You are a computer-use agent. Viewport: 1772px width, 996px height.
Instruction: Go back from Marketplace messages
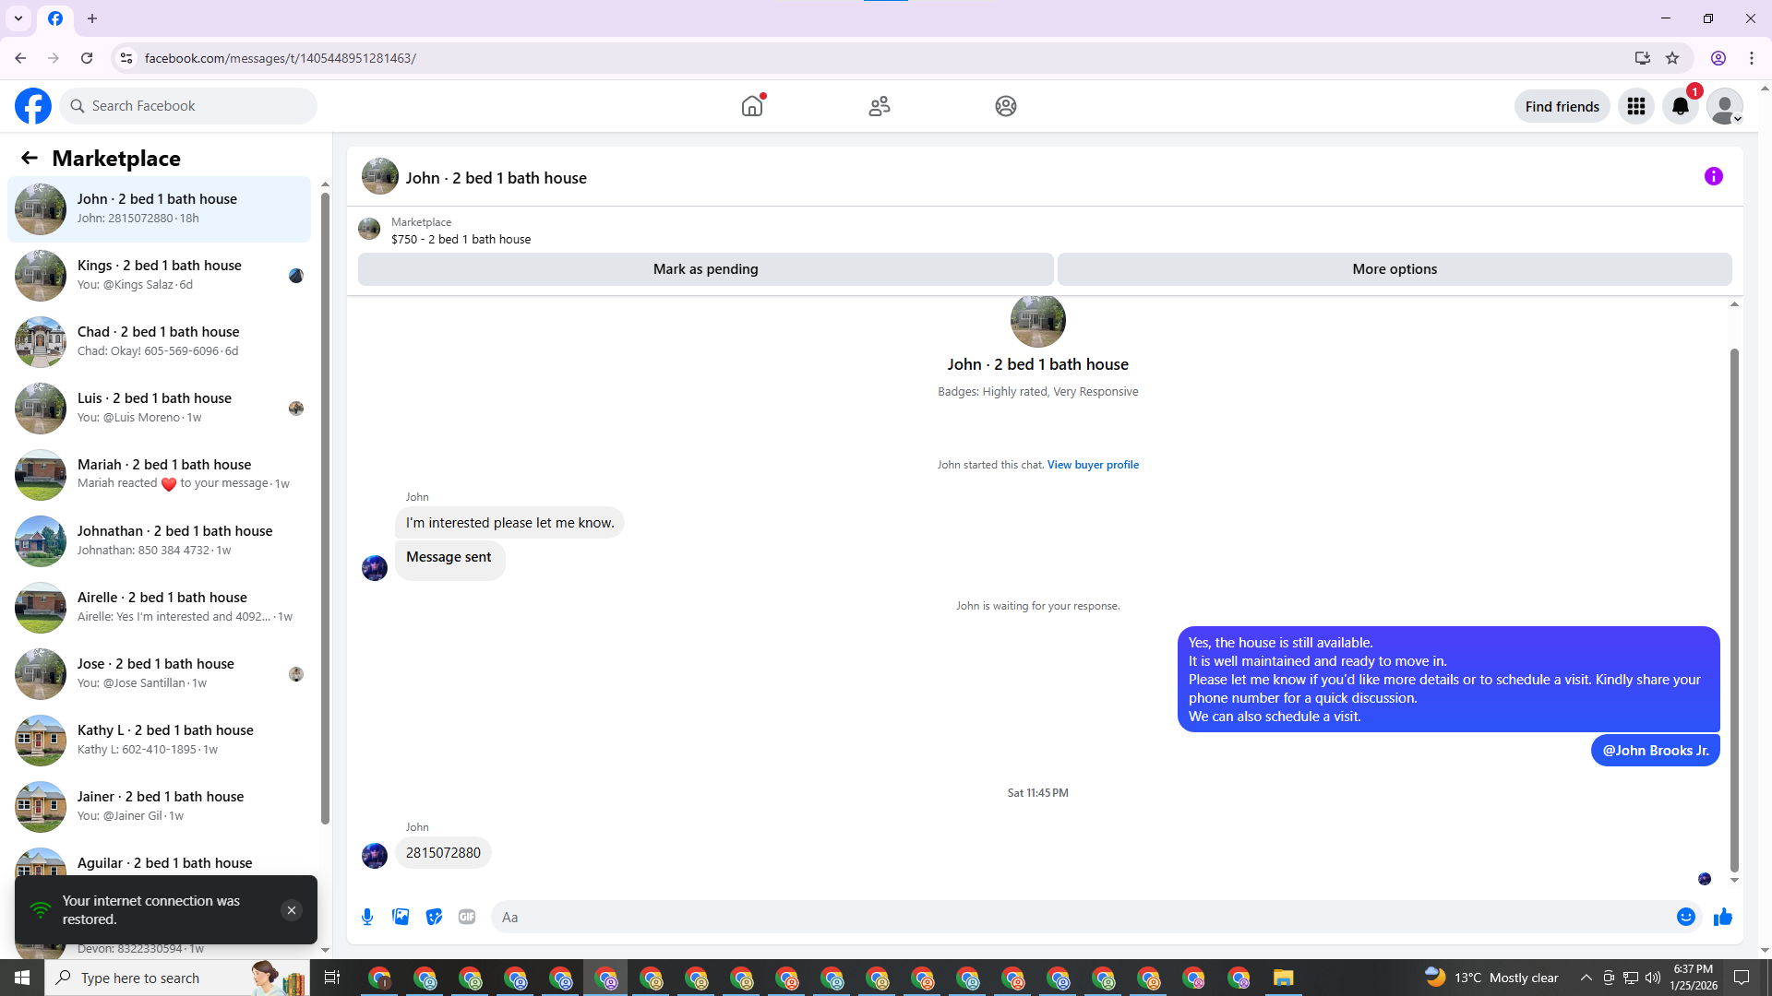click(x=30, y=158)
